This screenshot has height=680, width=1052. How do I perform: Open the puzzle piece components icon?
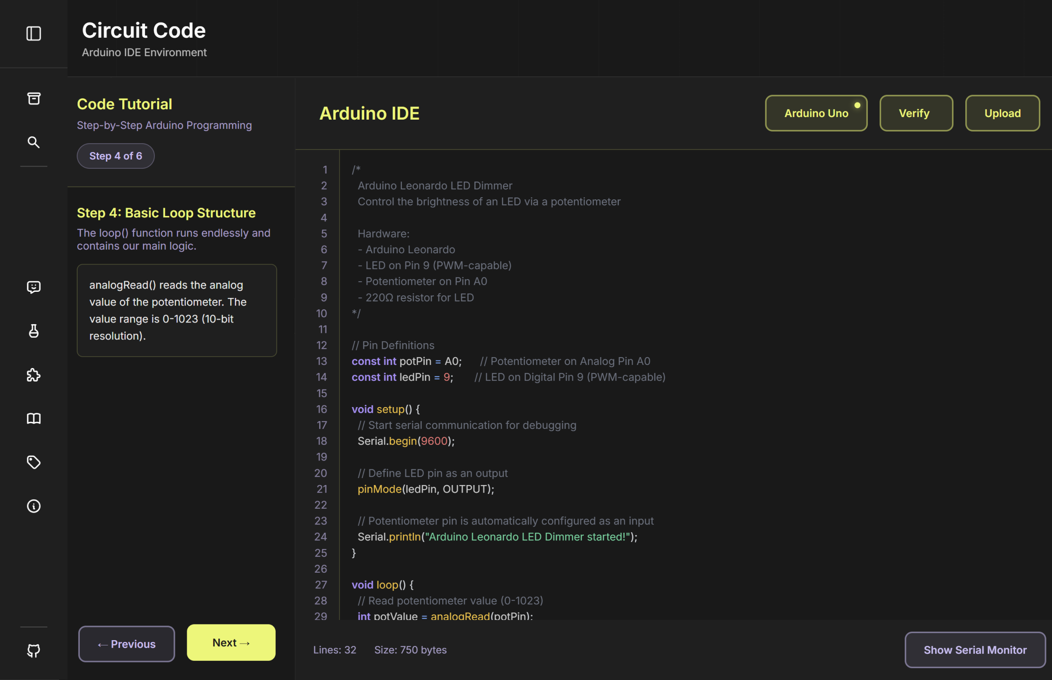pos(34,375)
